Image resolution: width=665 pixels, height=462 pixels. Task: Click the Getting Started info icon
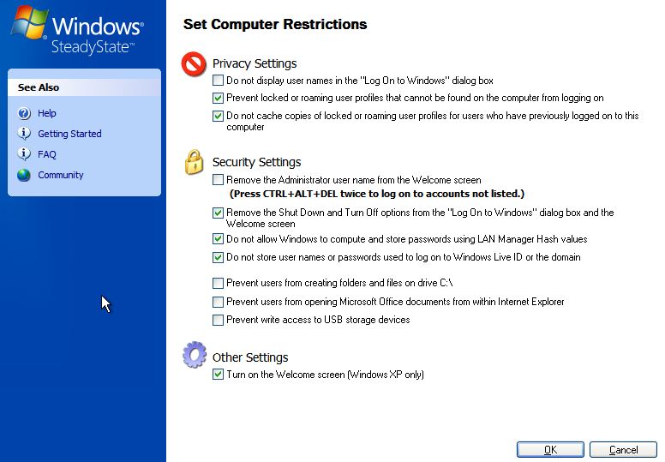tap(23, 134)
